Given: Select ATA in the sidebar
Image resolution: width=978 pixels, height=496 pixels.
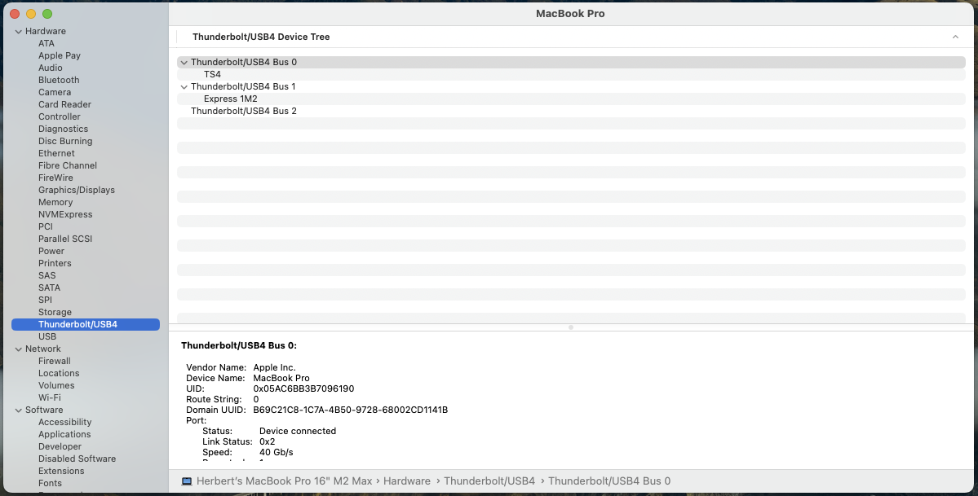Looking at the screenshot, I should [46, 43].
